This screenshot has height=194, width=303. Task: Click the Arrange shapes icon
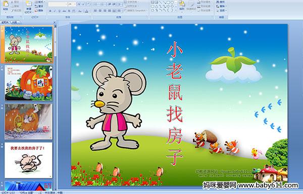coord(182,6)
